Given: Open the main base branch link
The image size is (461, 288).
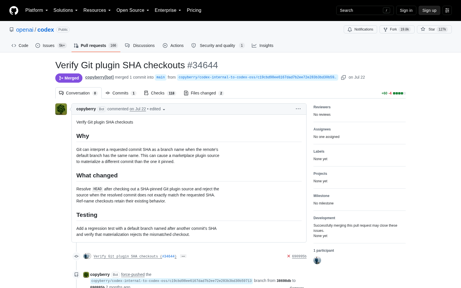Looking at the screenshot, I should coord(160,77).
